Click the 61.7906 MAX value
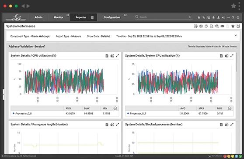This screenshot has width=244, height=159. pyautogui.click(x=203, y=113)
